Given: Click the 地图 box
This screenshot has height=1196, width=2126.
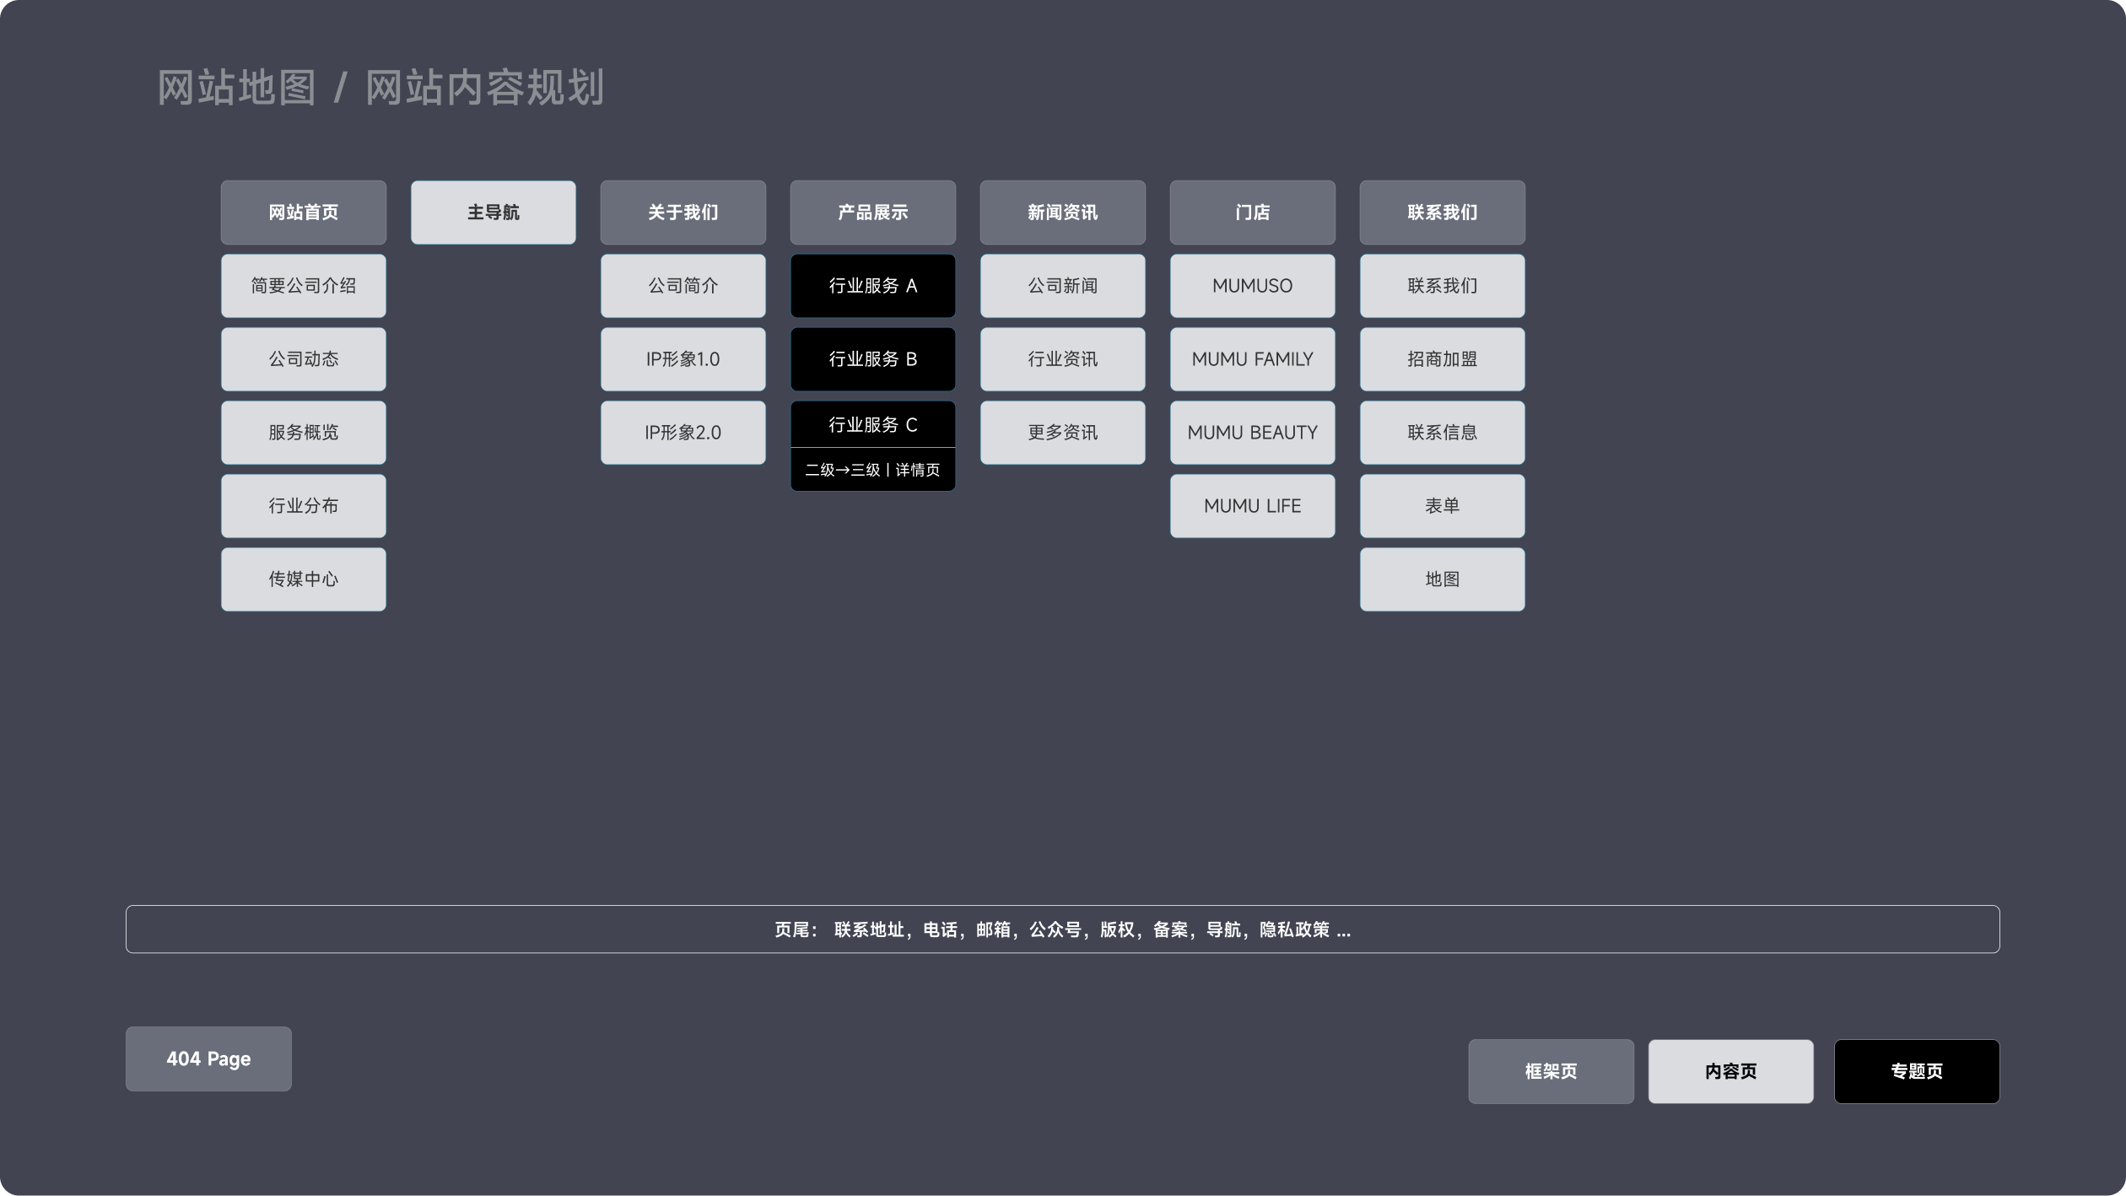Looking at the screenshot, I should [x=1442, y=579].
